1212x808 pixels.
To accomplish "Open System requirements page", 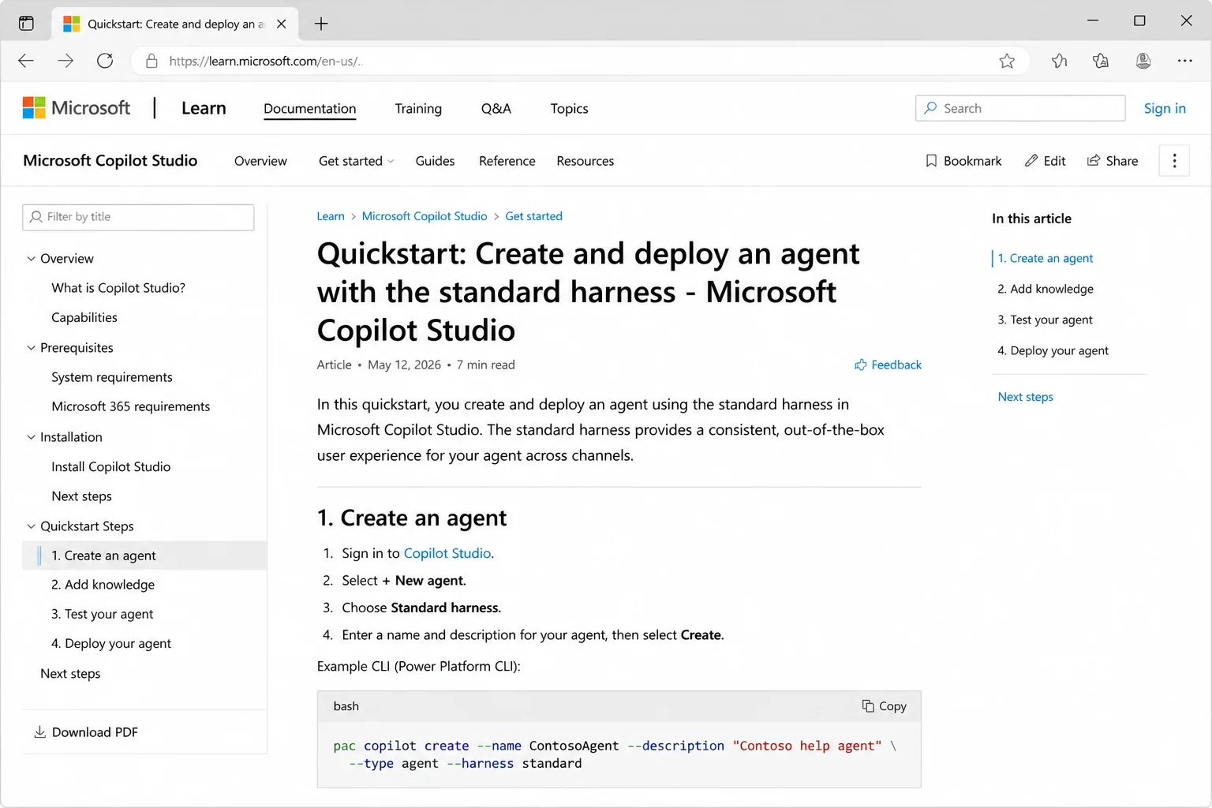I will coord(112,377).
